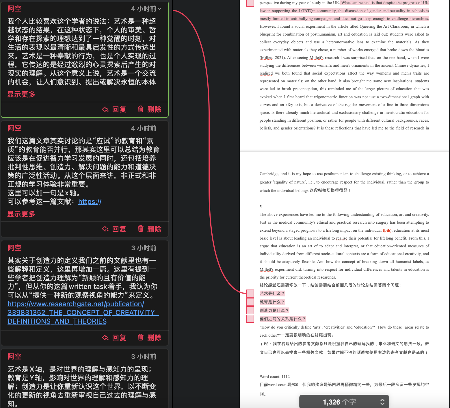Click 显示更多 in the second 阿空 comment
The width and height of the screenshot is (450, 408).
click(x=21, y=214)
